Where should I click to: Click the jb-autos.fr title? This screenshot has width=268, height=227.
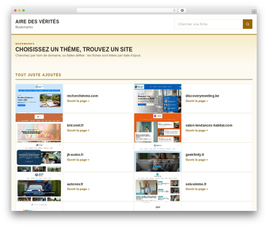pos(75,155)
